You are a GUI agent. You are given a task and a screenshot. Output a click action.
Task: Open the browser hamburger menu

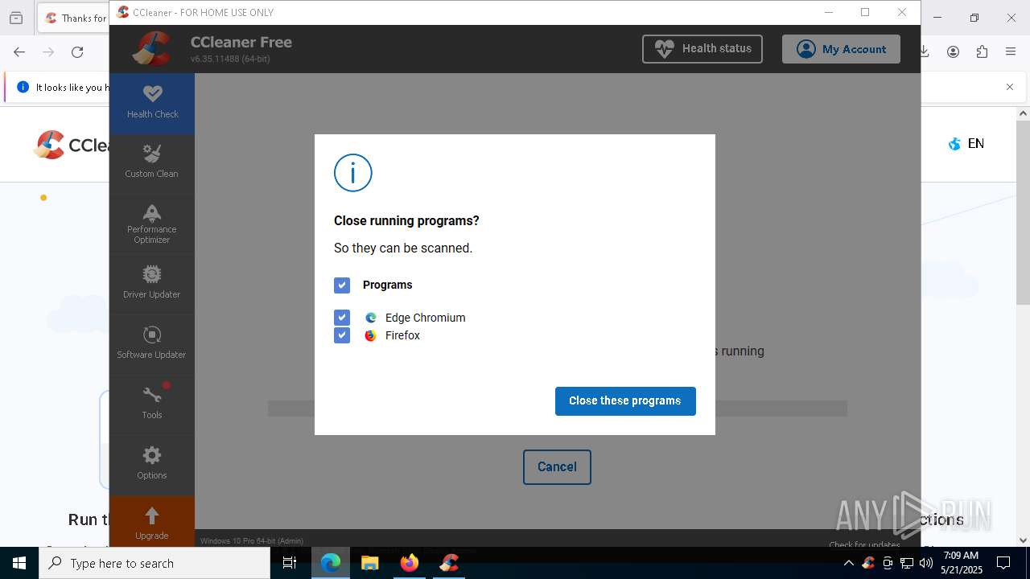click(x=1011, y=51)
